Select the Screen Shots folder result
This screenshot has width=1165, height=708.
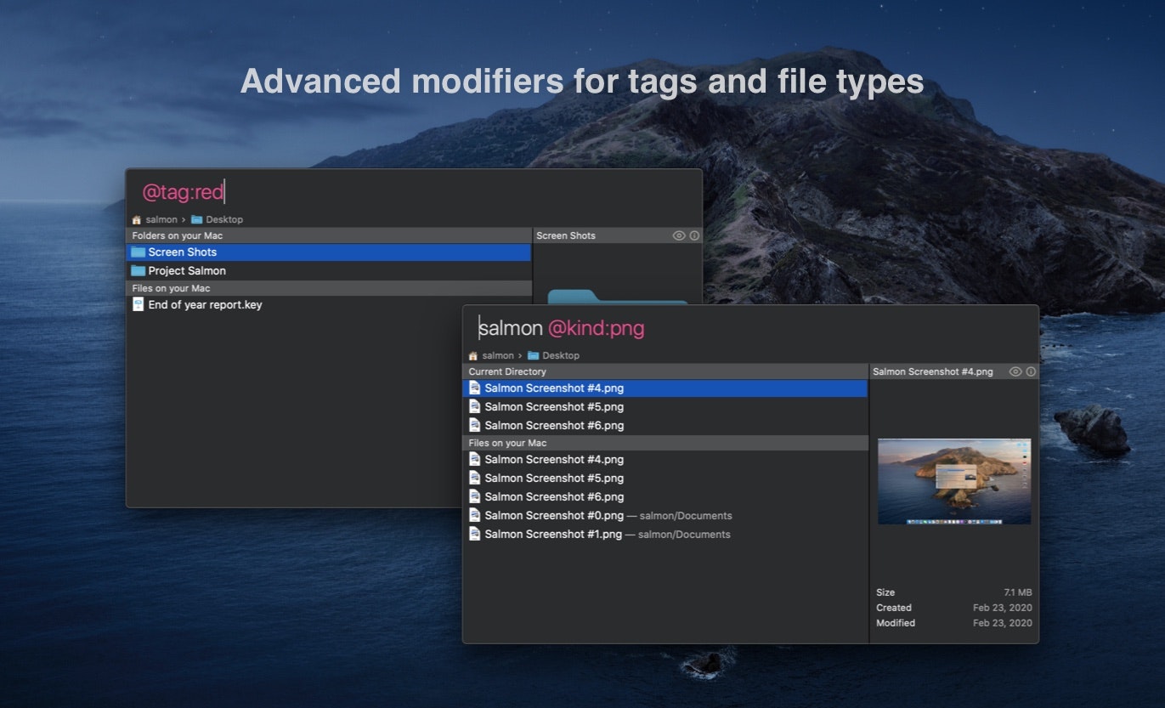(182, 252)
